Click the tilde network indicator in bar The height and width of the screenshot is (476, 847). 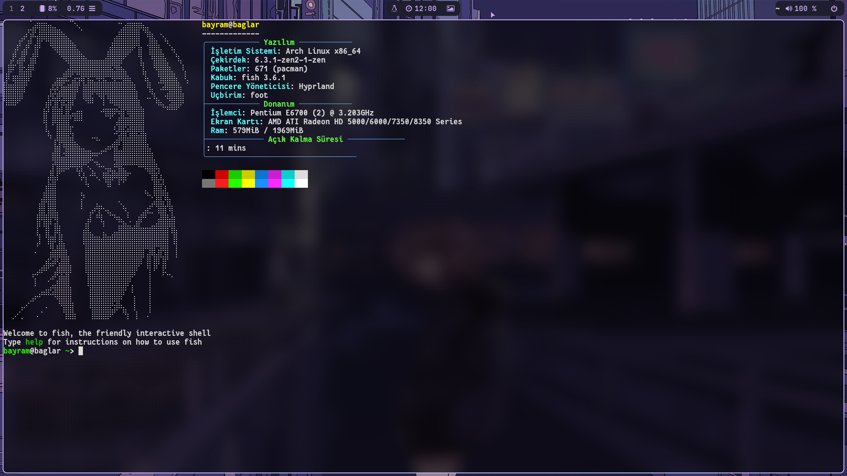click(x=778, y=8)
